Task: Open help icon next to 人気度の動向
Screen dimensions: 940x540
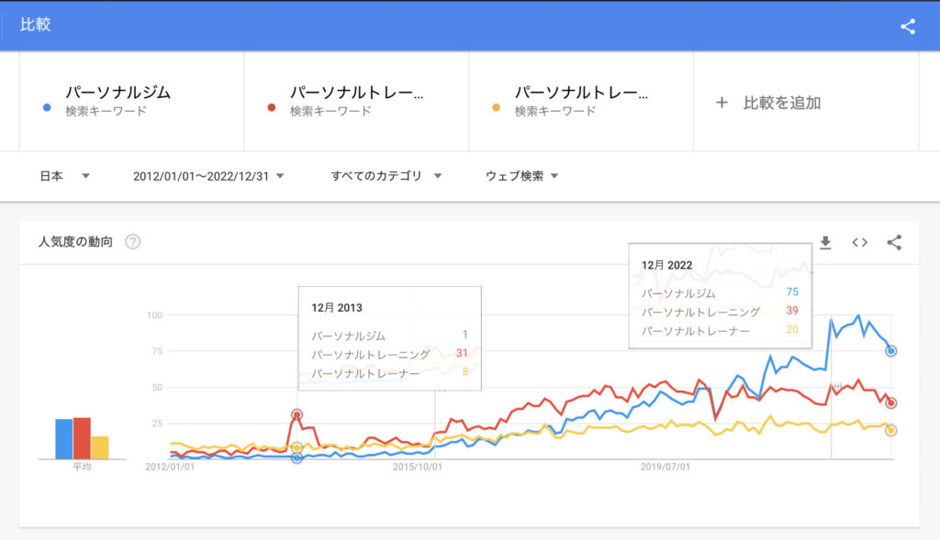Action: [133, 242]
